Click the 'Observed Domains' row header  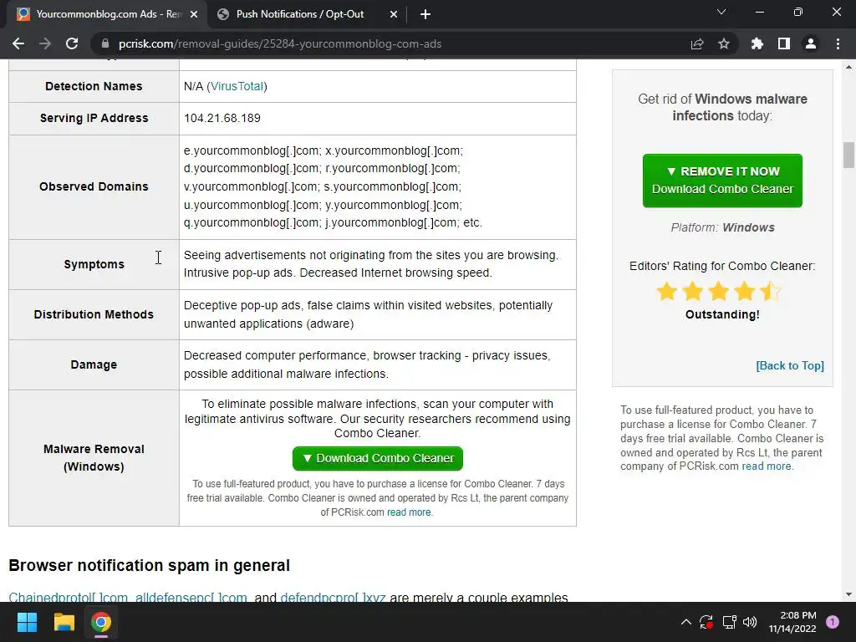point(94,186)
